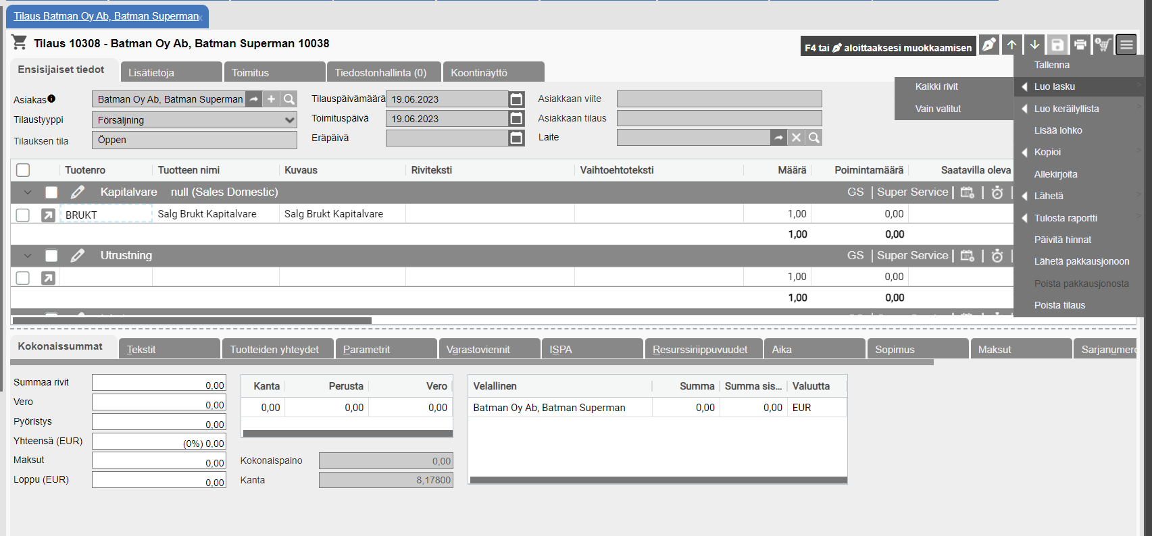This screenshot has height=536, width=1152.
Task: Search customers with magnifier icon
Action: 289,99
